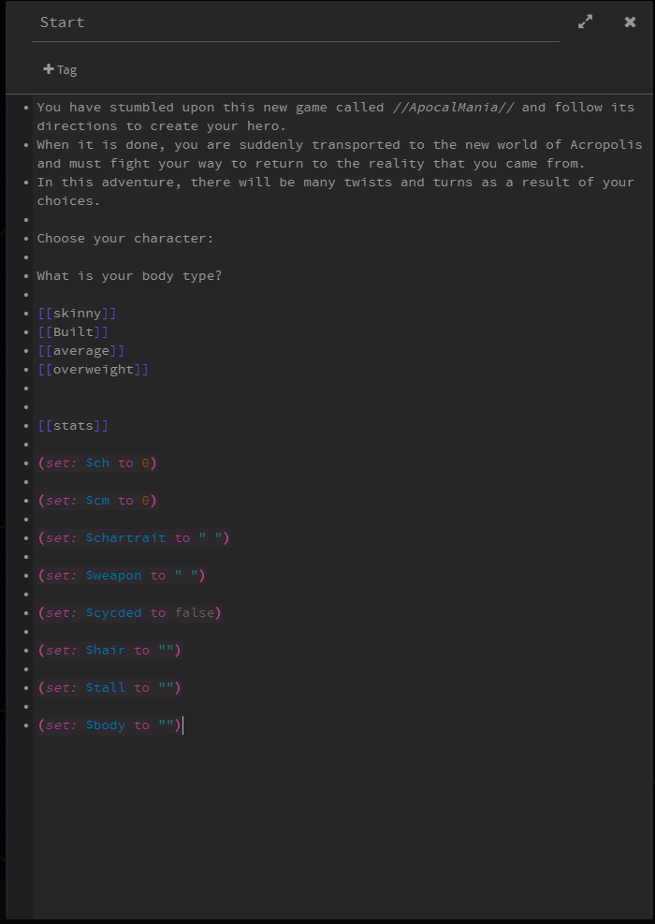Image resolution: width=655 pixels, height=924 pixels.
Task: Click the word false in the $cycded macro
Action: [194, 612]
